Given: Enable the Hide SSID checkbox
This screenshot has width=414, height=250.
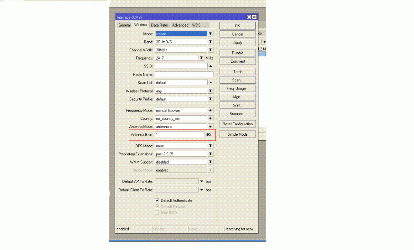Looking at the screenshot, I should [x=157, y=213].
